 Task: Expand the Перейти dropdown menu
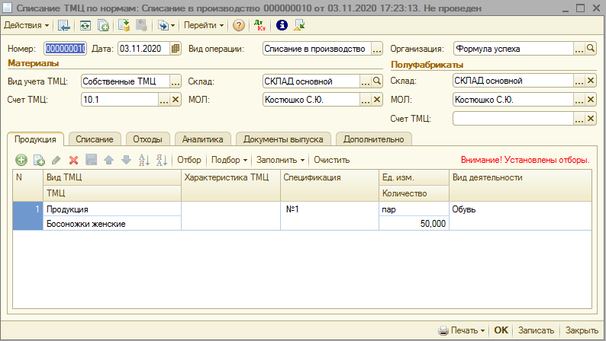click(x=204, y=25)
